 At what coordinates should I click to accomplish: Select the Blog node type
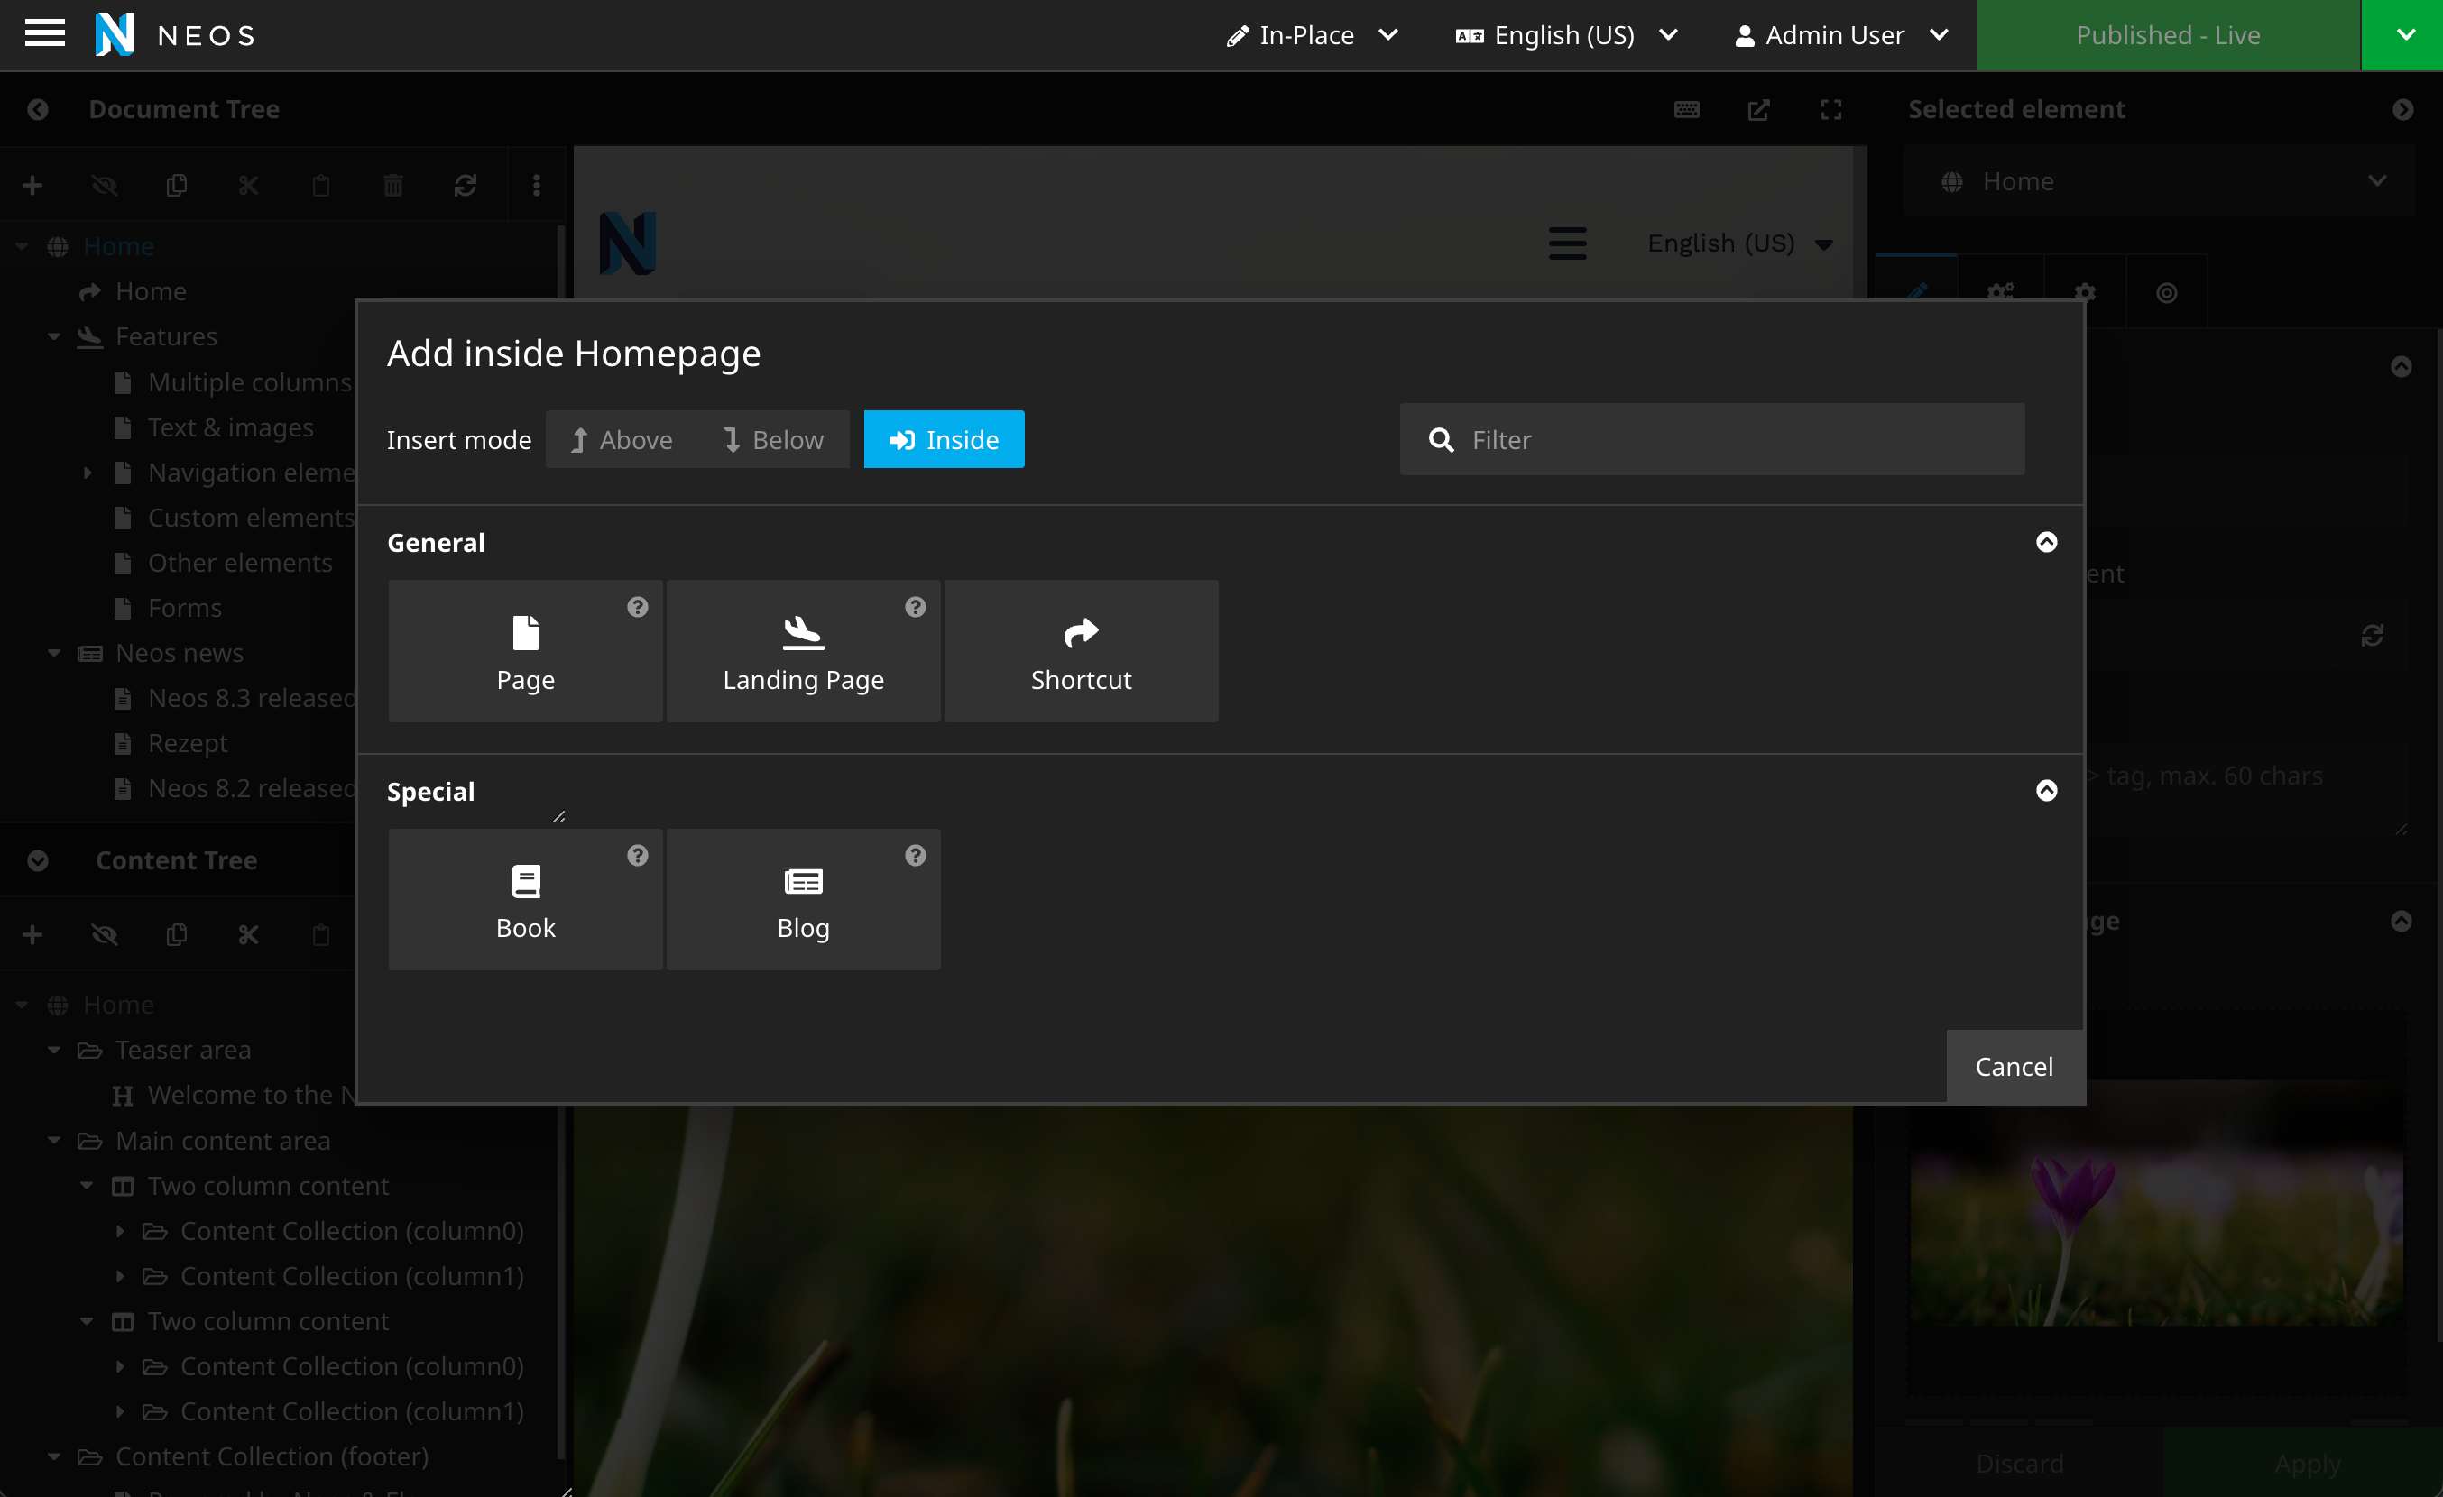[802, 899]
